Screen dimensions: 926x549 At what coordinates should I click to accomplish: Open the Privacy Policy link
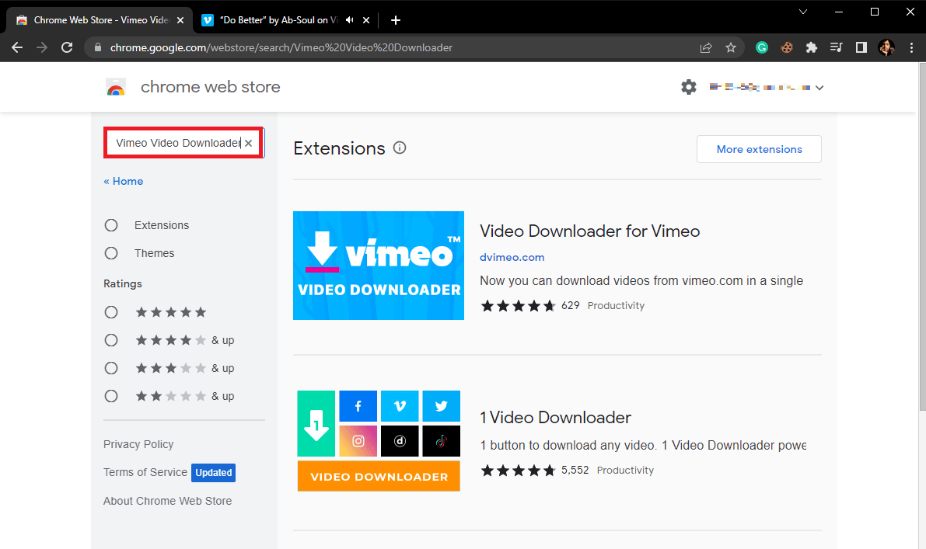click(138, 444)
